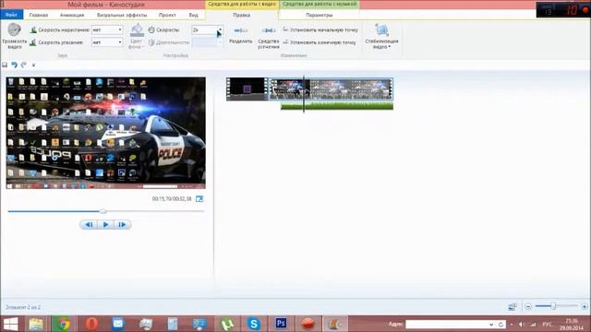Image resolution: width=591 pixels, height=332 pixels.
Task: Select the video tools Edit (Правка) tab
Action: (241, 15)
